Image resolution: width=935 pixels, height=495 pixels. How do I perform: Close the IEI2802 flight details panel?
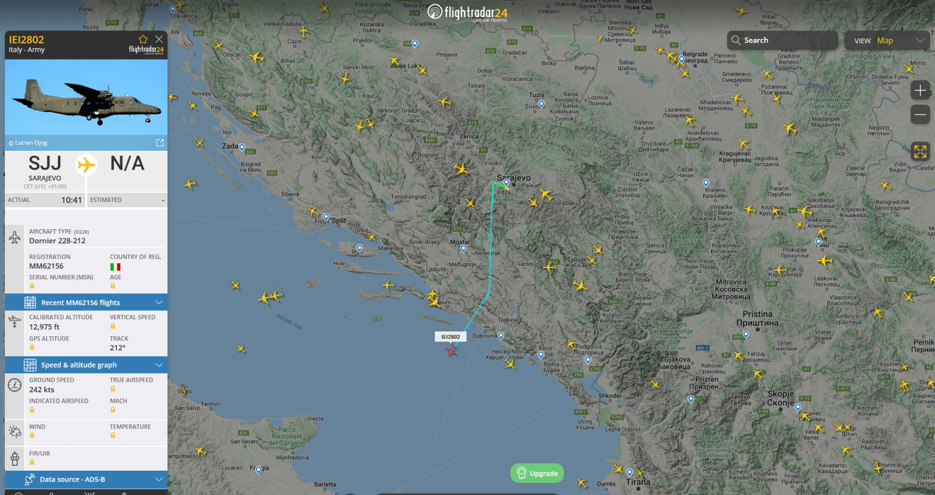(x=159, y=39)
